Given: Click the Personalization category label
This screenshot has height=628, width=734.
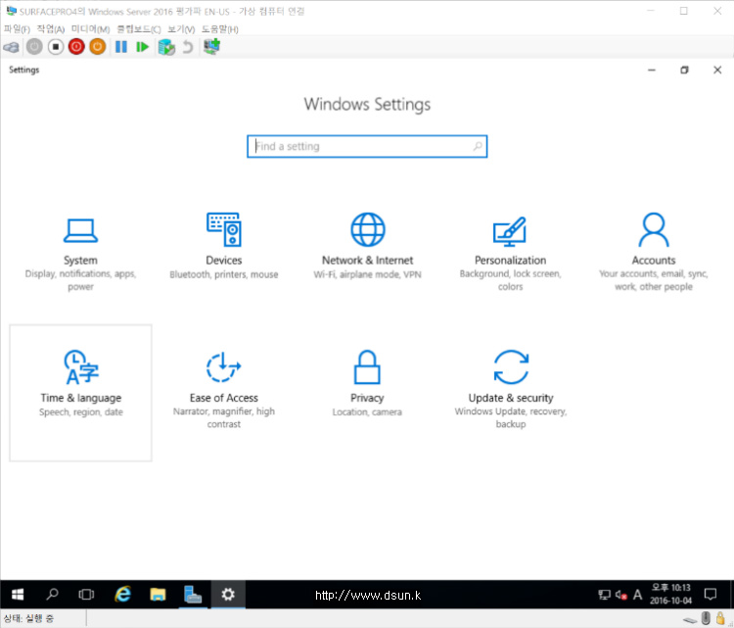Looking at the screenshot, I should [510, 260].
